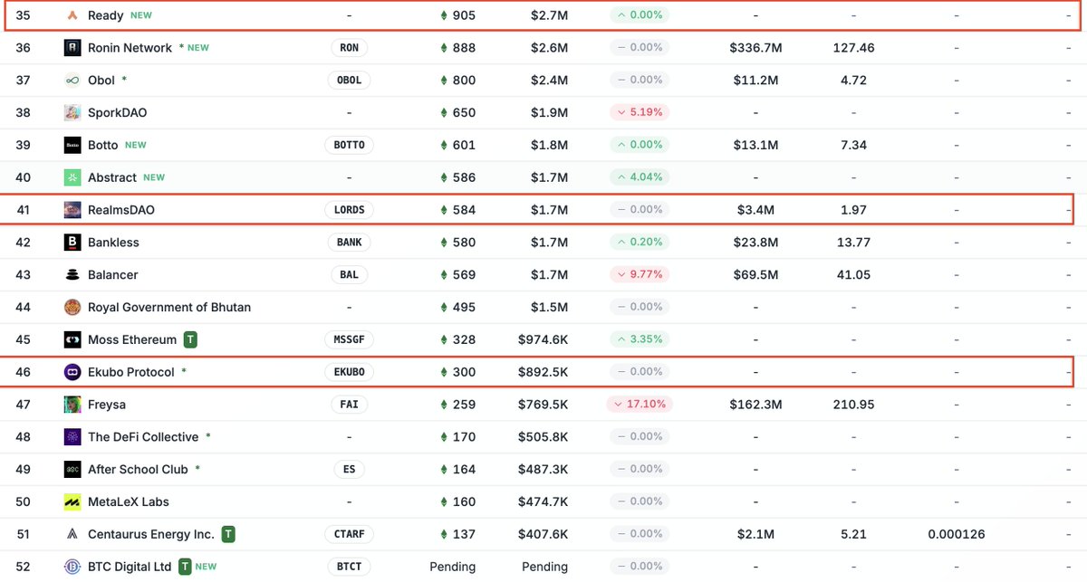1087x582 pixels.
Task: Click the EKUBO ticker badge
Action: [x=349, y=372]
